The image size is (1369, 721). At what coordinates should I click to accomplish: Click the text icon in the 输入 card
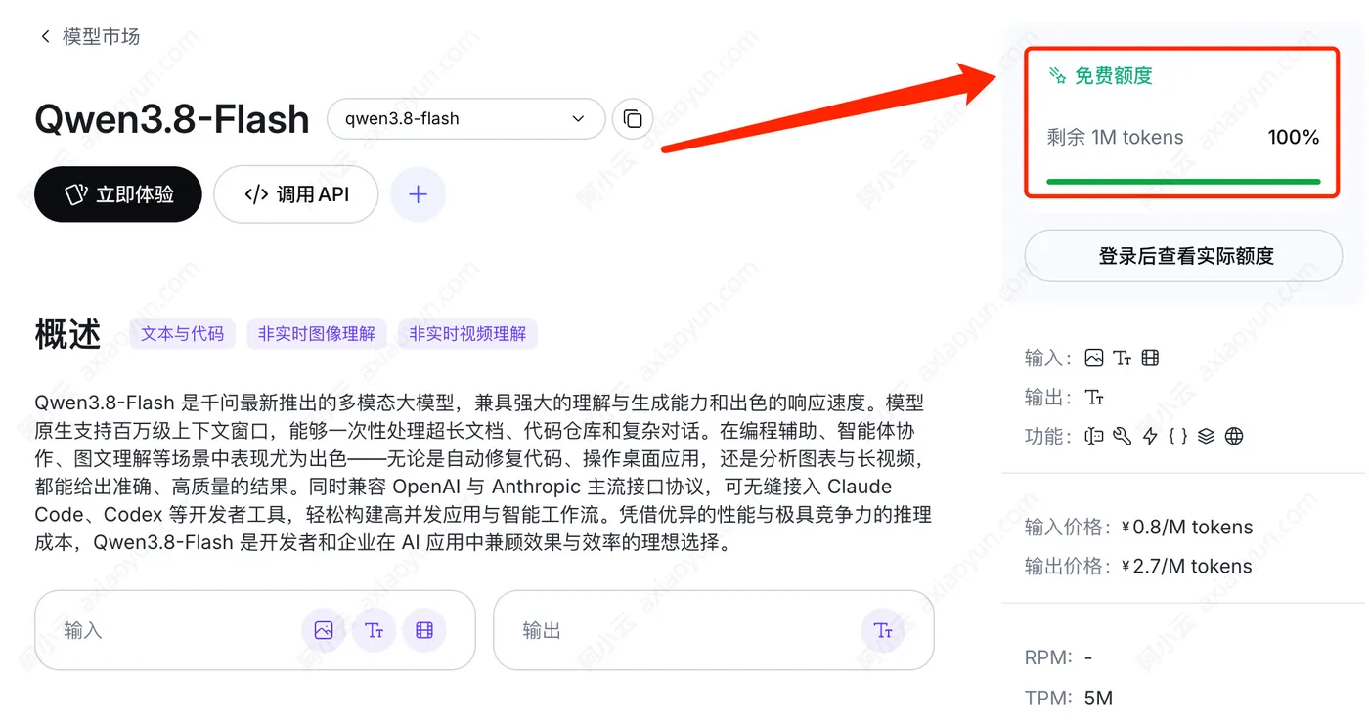[374, 630]
